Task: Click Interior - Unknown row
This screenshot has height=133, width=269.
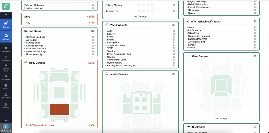Action: pos(59,8)
